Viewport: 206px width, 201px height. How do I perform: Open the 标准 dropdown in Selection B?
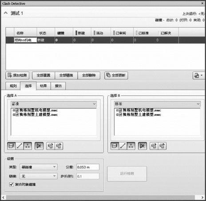(x=157, y=104)
